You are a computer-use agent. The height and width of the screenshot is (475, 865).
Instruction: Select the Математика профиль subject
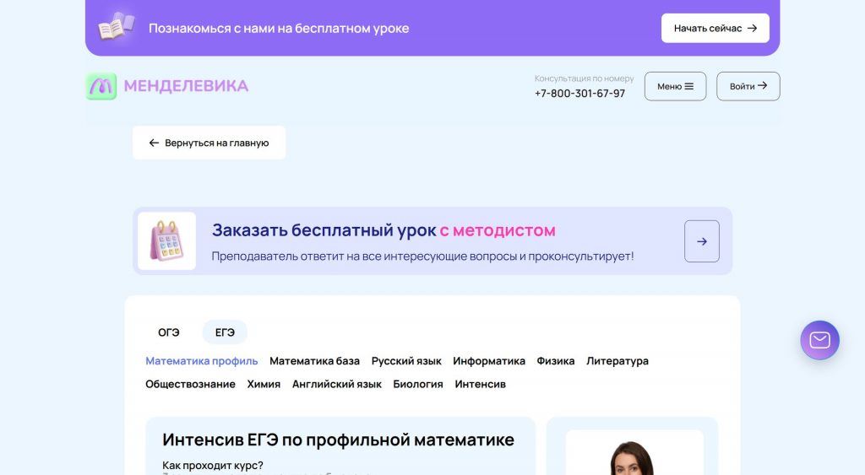click(201, 361)
